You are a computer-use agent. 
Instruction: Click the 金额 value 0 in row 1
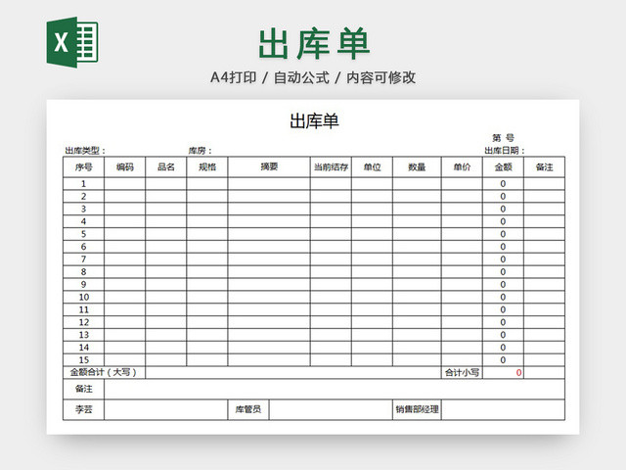tap(503, 184)
